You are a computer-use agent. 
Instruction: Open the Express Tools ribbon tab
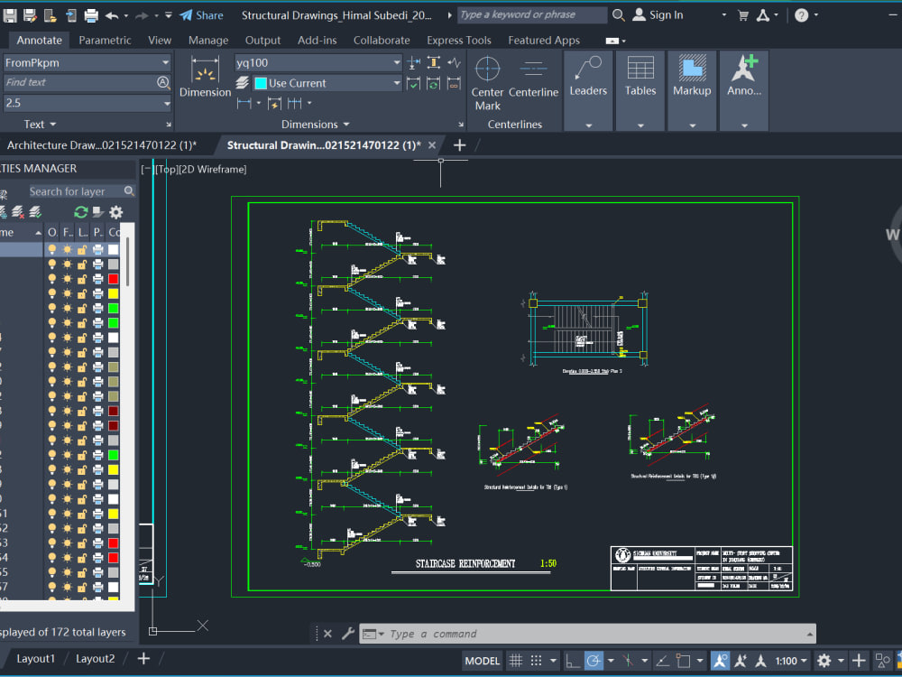[x=459, y=41]
